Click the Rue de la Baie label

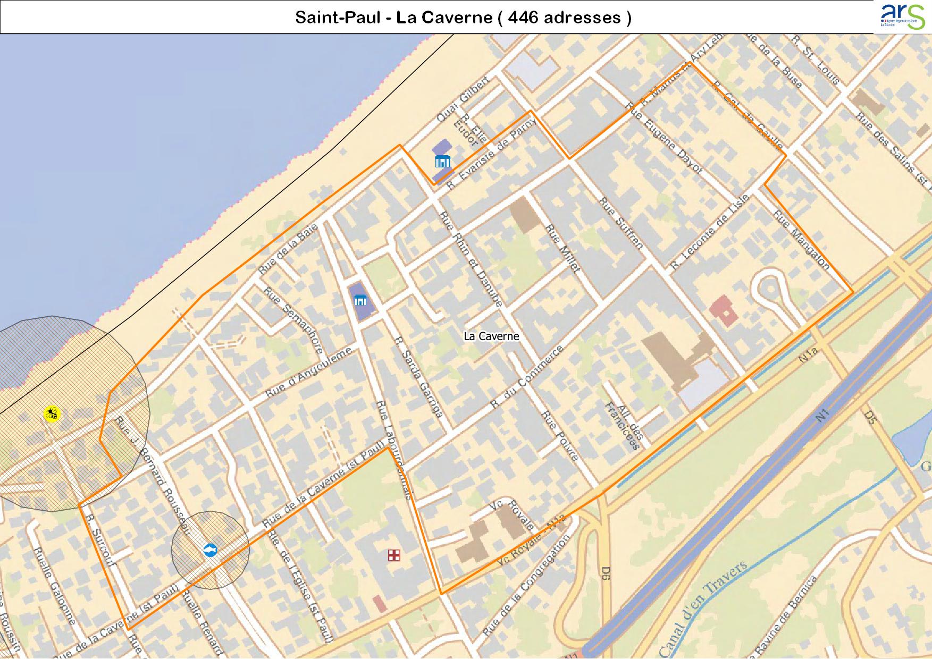(288, 249)
